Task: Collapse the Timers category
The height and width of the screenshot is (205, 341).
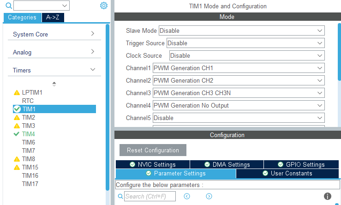Action: point(54,70)
